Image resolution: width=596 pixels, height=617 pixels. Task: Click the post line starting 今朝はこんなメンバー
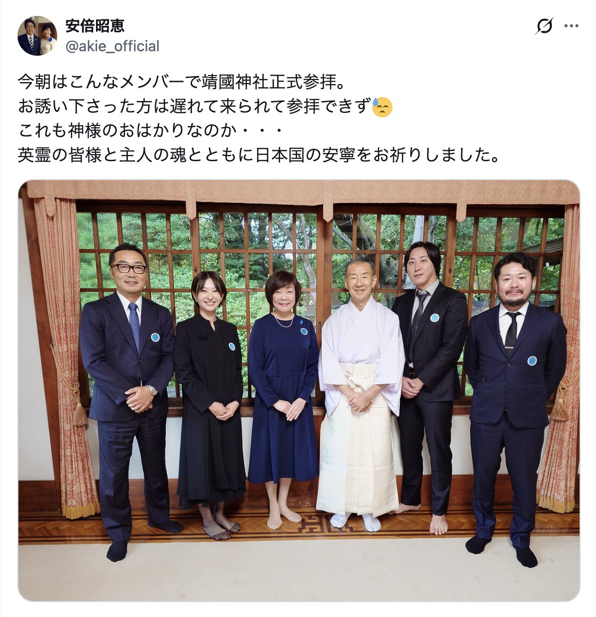pyautogui.click(x=182, y=82)
